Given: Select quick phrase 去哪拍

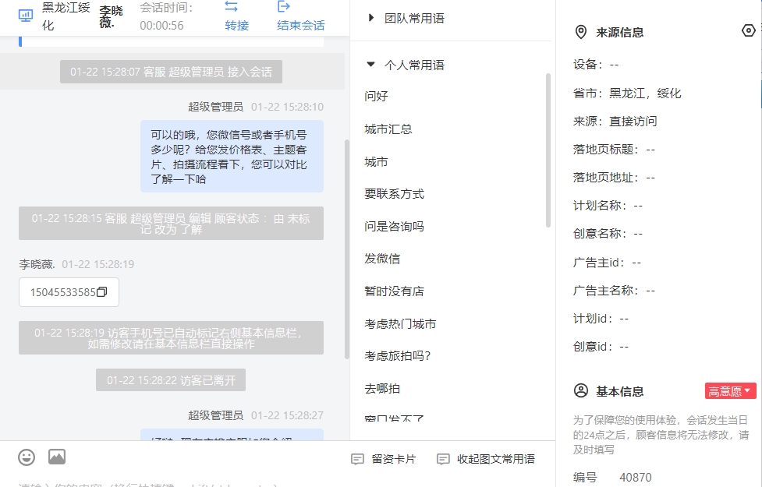Looking at the screenshot, I should point(382,389).
